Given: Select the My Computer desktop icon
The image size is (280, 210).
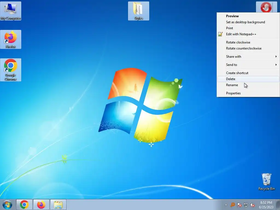Looking at the screenshot, I should coord(11,11).
